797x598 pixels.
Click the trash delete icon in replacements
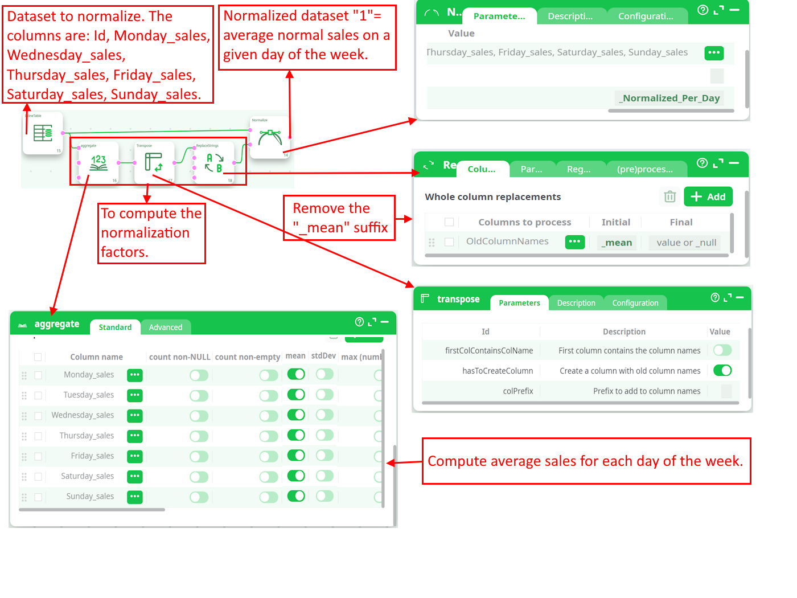click(x=669, y=196)
